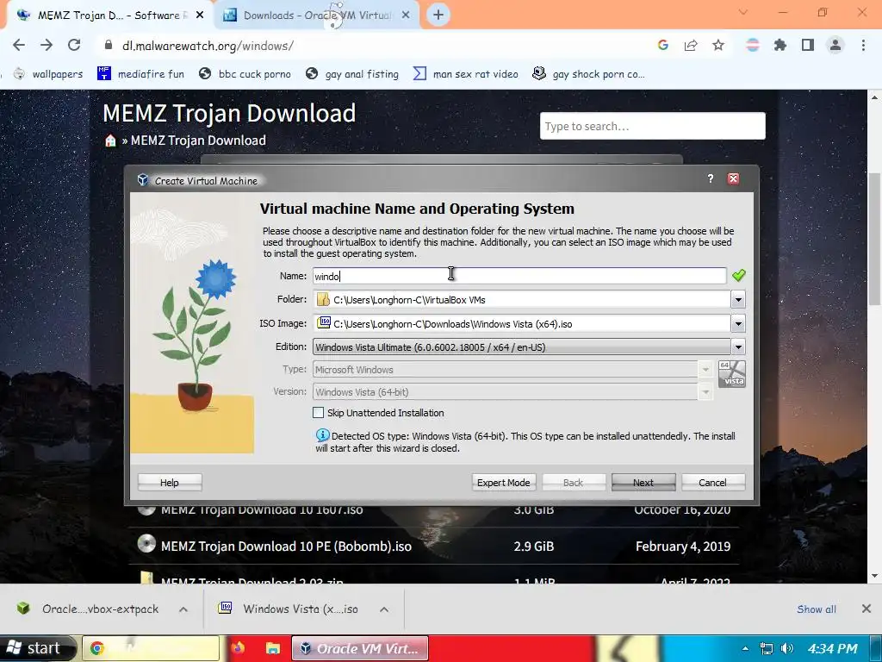Open Chrome from the taskbar
This screenshot has width=882, height=662.
(x=150, y=648)
